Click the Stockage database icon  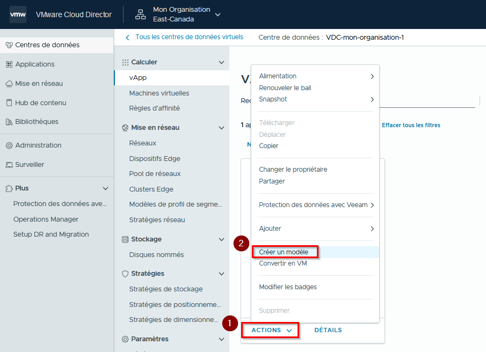[x=125, y=240]
